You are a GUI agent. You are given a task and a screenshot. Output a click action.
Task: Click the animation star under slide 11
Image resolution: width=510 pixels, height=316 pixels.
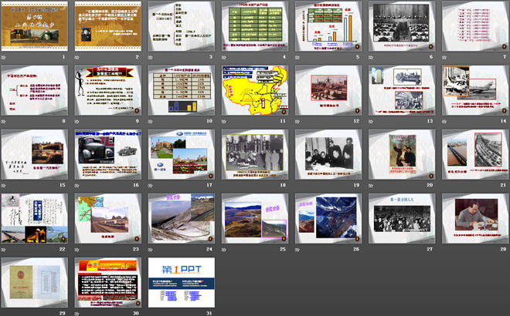click(x=224, y=121)
